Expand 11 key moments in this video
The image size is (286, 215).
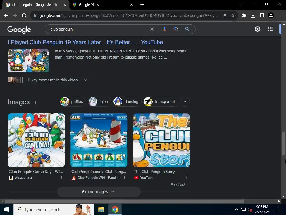(85, 80)
